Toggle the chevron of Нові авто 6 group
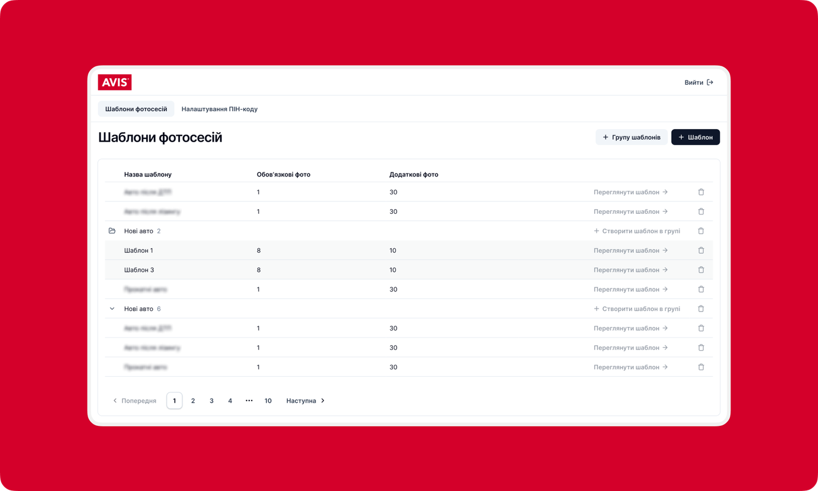The width and height of the screenshot is (818, 491). [112, 309]
